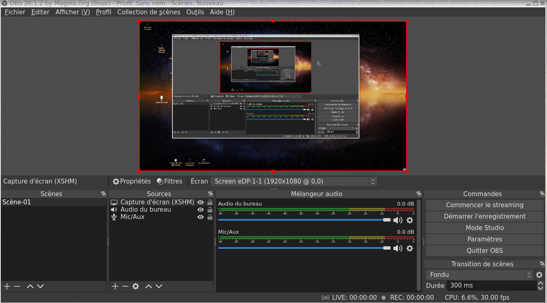Open source Filtres
The height and width of the screenshot is (303, 547).
pyautogui.click(x=170, y=181)
